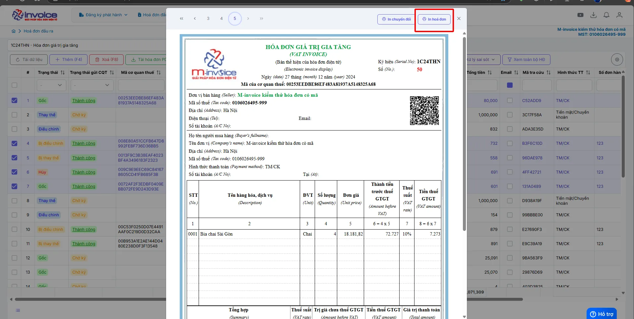Jump to first invoice in preview pager
This screenshot has width=634, height=319.
point(181,19)
